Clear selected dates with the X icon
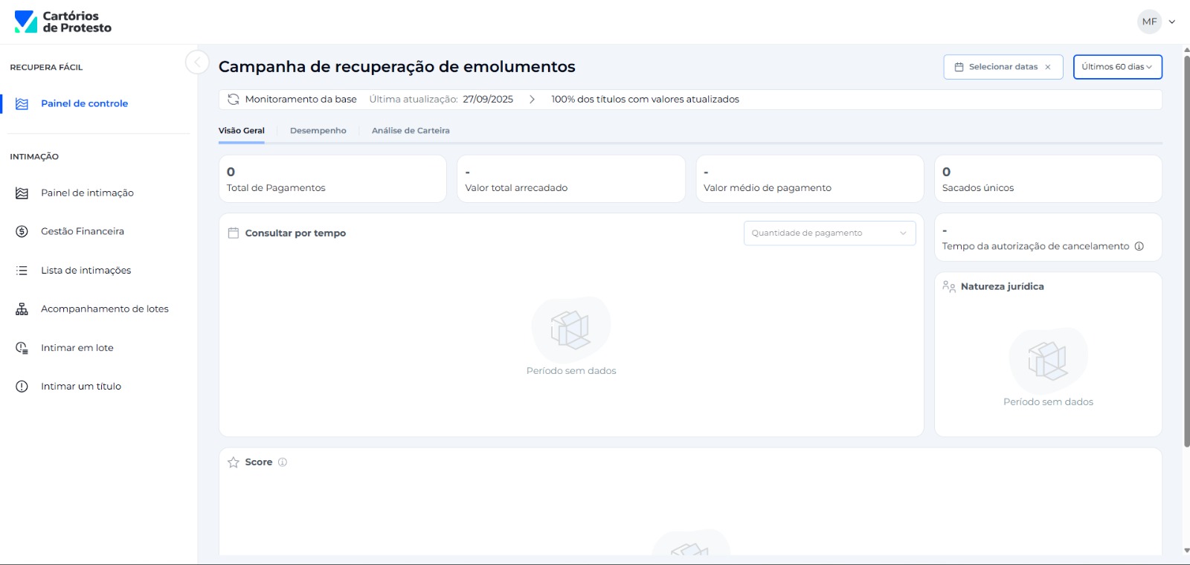Screen dimensions: 1190x565 click(1048, 67)
